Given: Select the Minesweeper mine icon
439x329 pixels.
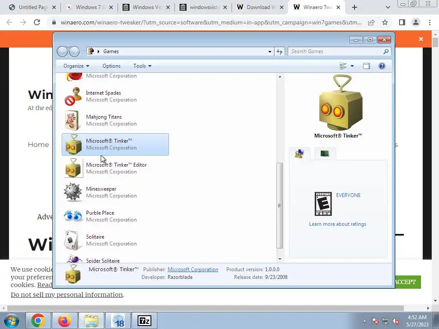Looking at the screenshot, I should tap(73, 192).
